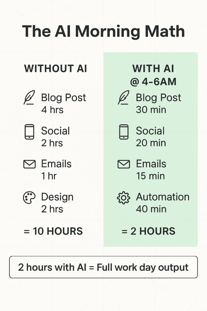Select the palette icon beside Design
207x311 pixels.
tap(29, 197)
